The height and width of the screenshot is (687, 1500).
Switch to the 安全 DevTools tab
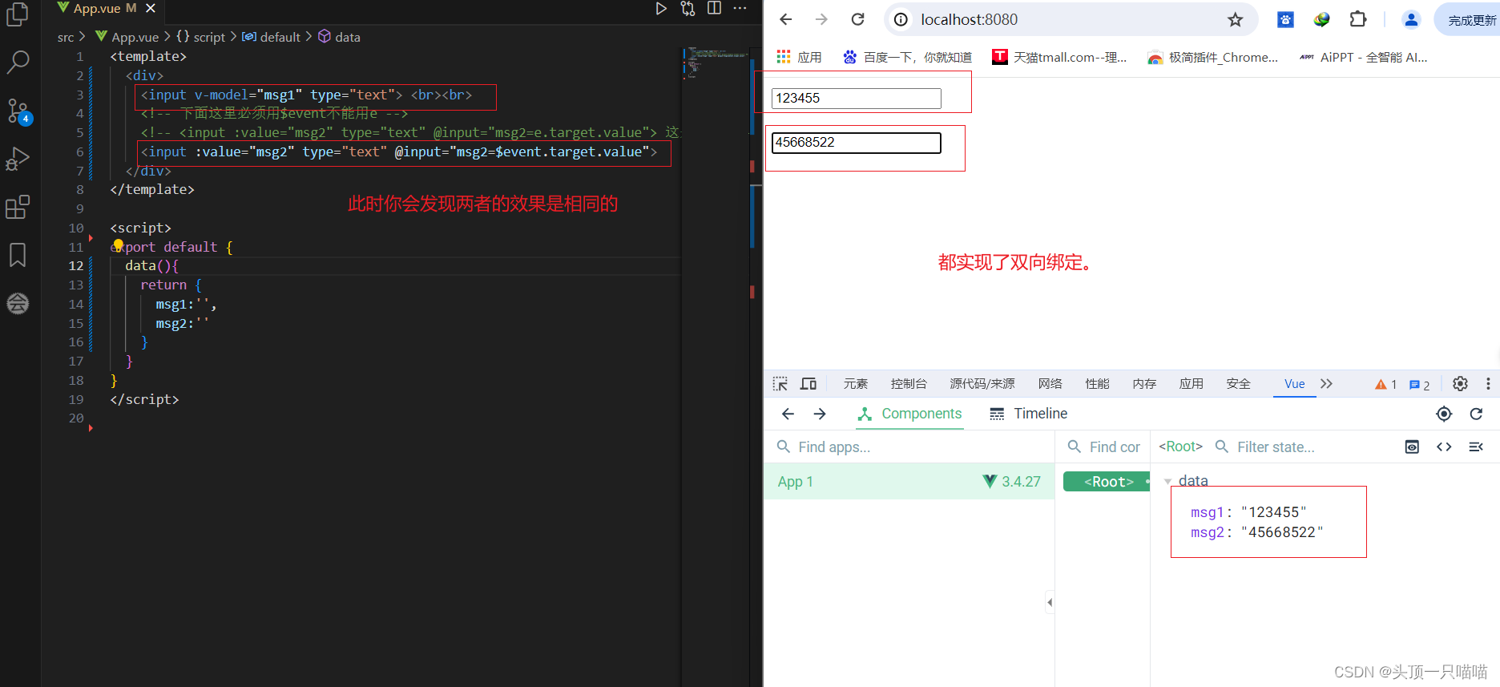coord(1239,383)
